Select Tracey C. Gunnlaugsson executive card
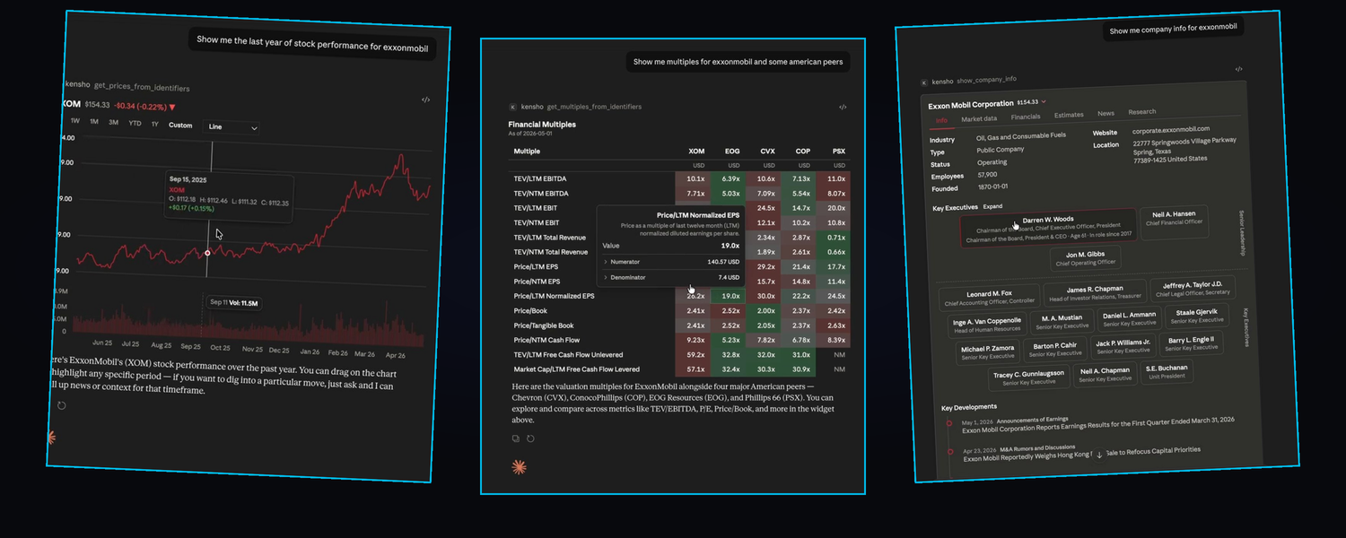1346x538 pixels. click(1030, 377)
